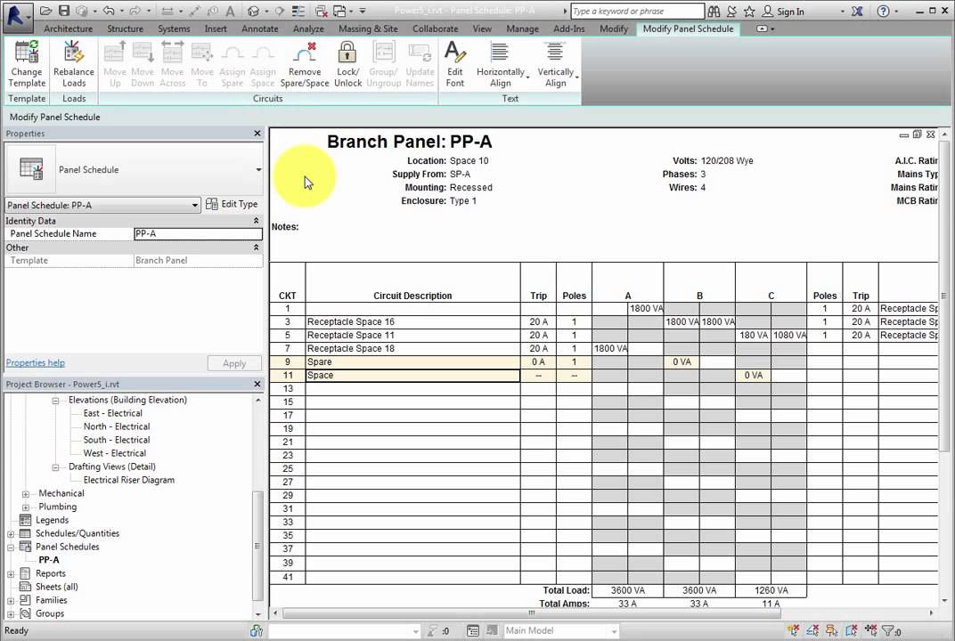The height and width of the screenshot is (641, 955).
Task: Close the Properties palette
Action: click(x=257, y=134)
